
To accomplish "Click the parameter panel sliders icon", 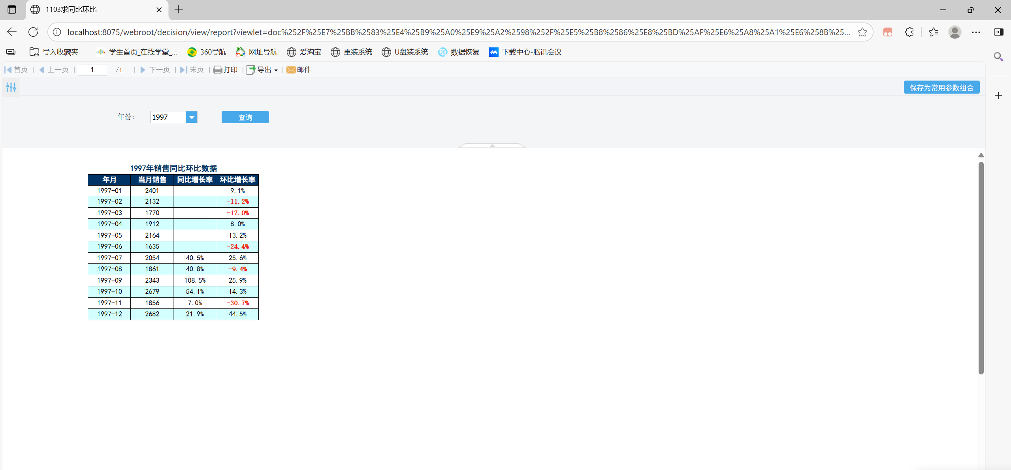I will click(x=11, y=87).
